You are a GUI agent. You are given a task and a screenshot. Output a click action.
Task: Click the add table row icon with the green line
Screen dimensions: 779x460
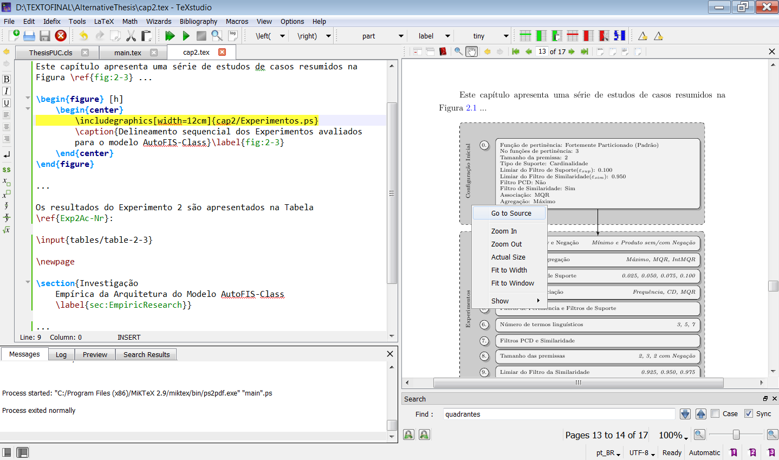point(525,36)
